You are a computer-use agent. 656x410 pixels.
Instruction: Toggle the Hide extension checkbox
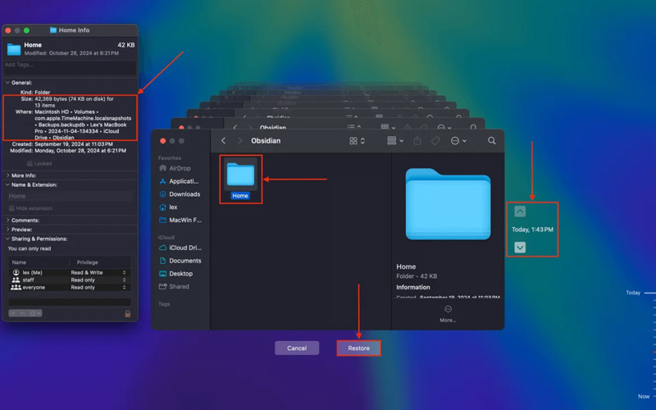pyautogui.click(x=11, y=208)
